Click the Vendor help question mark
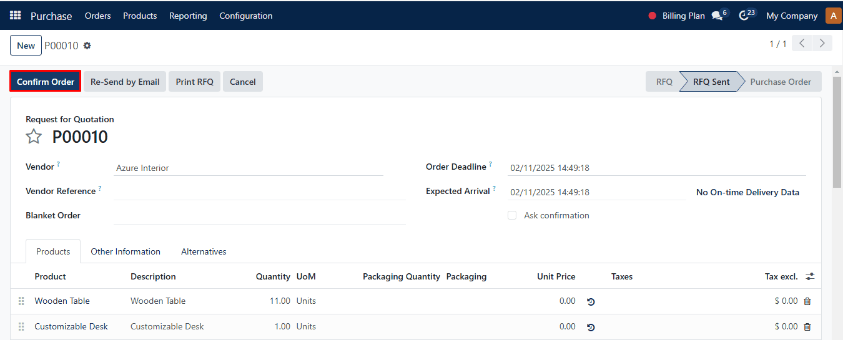The image size is (843, 340). point(59,164)
